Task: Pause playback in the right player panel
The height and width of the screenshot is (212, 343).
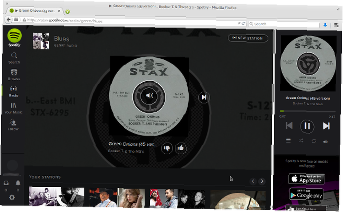Action: [307, 126]
